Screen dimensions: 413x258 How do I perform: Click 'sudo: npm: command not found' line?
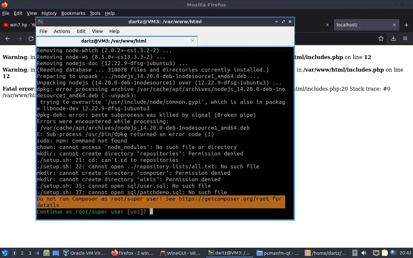pyautogui.click(x=82, y=141)
